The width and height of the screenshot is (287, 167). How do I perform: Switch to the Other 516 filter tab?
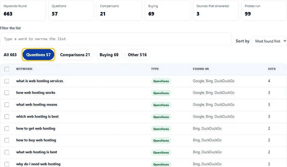click(x=137, y=55)
